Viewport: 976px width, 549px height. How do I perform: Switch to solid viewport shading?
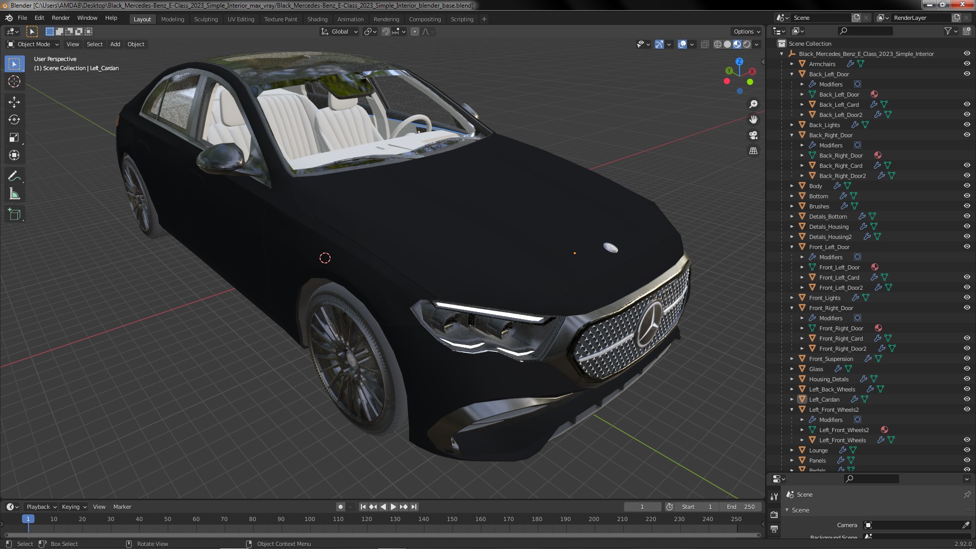click(727, 45)
